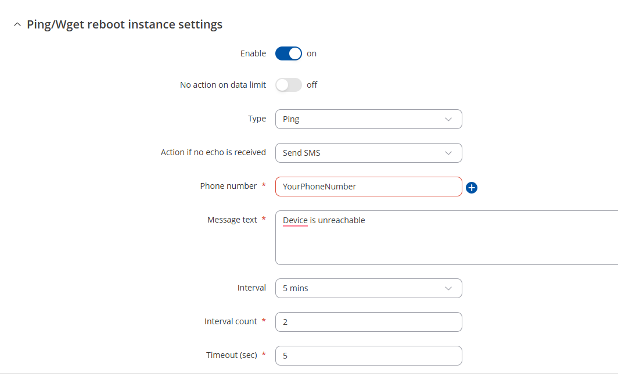Click the chevron arrow in Interval dropdown
Image resolution: width=618 pixels, height=376 pixels.
tap(448, 288)
